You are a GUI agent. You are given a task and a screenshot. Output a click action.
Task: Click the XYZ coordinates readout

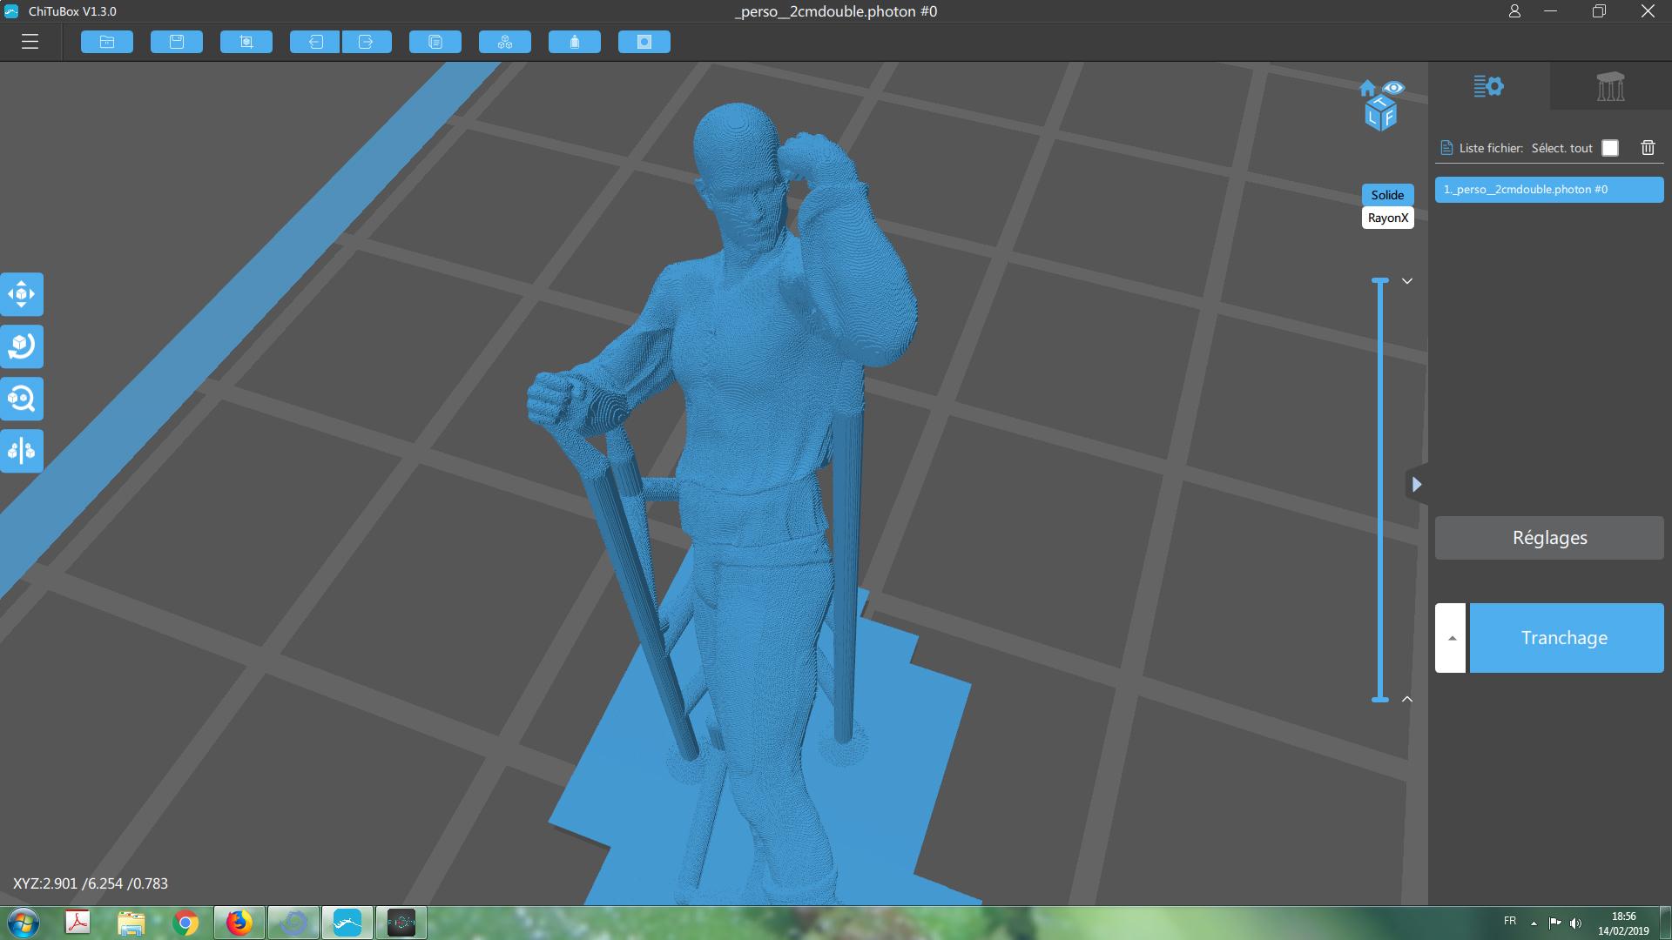tap(91, 883)
